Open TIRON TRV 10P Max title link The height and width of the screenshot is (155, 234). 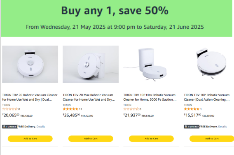[x=150, y=97]
